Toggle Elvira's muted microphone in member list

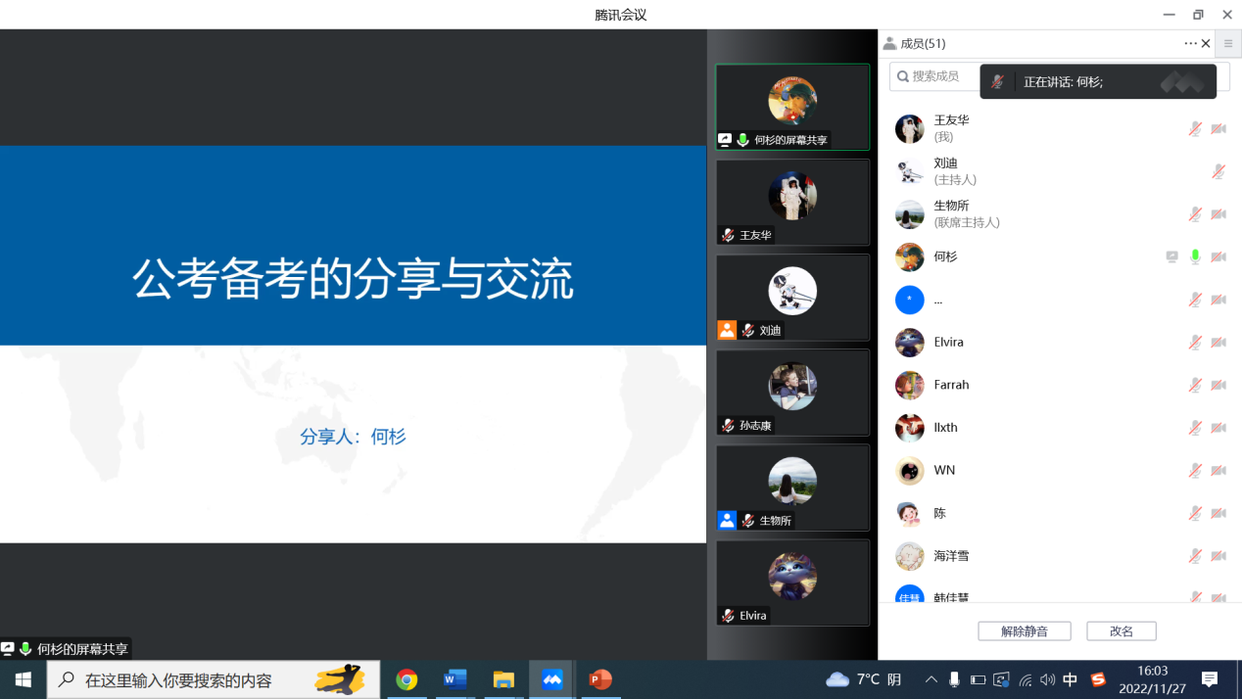1195,342
